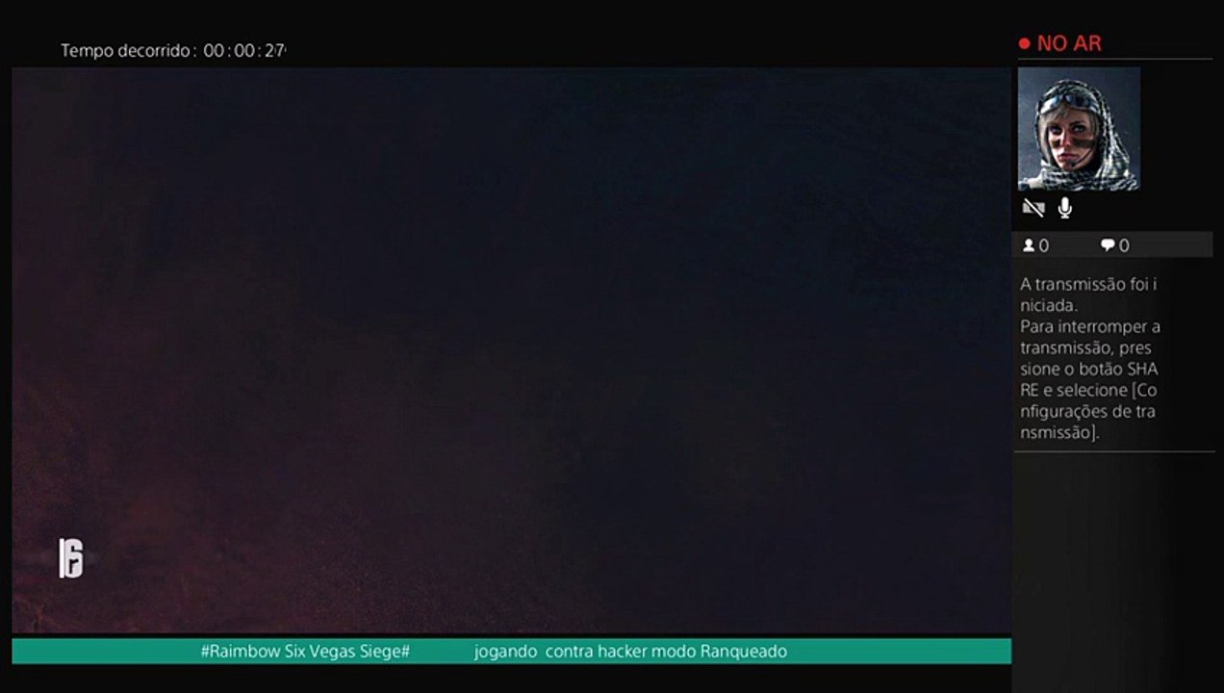The image size is (1224, 693).
Task: Click the 'jogando contra hacker modo Ranqueado' text
Action: (x=630, y=652)
